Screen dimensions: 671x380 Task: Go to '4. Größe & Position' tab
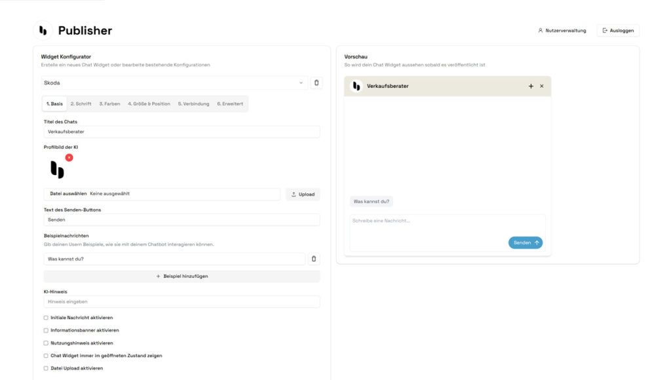[149, 104]
